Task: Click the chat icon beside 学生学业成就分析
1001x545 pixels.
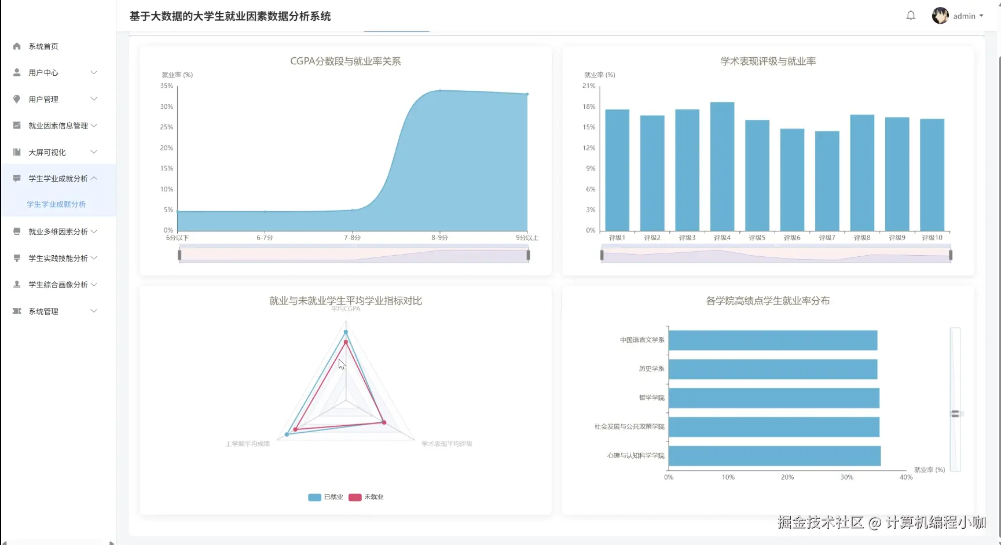Action: pos(17,178)
